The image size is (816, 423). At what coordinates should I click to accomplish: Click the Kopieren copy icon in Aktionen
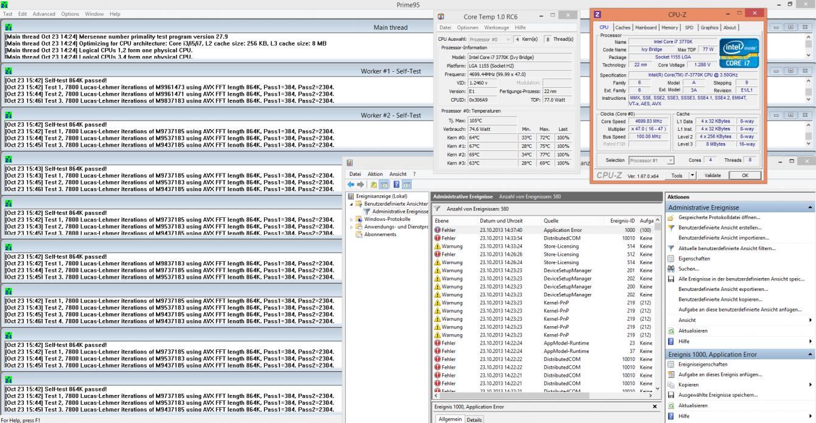[x=670, y=385]
